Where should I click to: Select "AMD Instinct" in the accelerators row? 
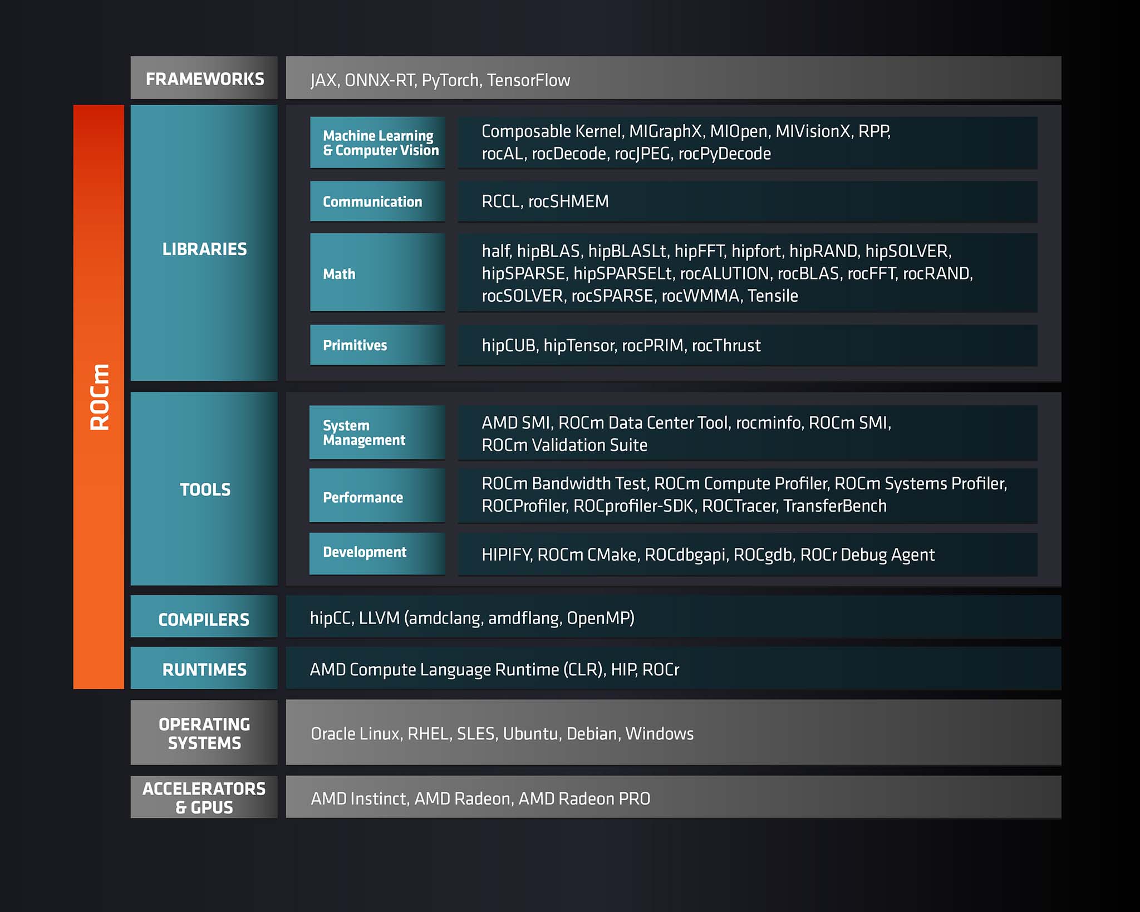pyautogui.click(x=359, y=799)
